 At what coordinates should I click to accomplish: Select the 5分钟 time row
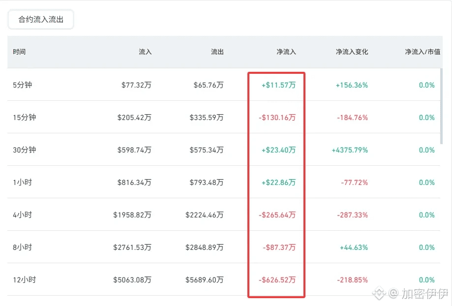[224, 85]
